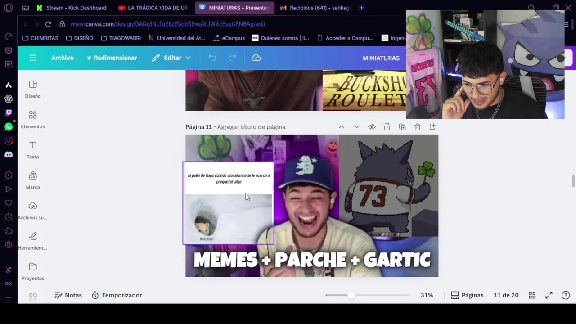Open the eCampus bookmark
The height and width of the screenshot is (324, 576).
[229, 38]
